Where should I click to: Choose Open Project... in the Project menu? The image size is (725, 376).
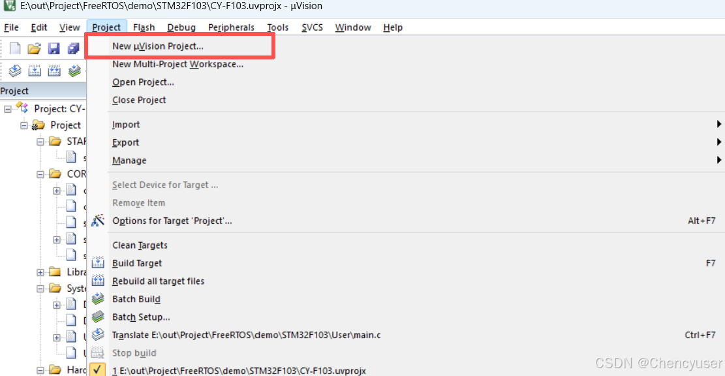pos(406,82)
